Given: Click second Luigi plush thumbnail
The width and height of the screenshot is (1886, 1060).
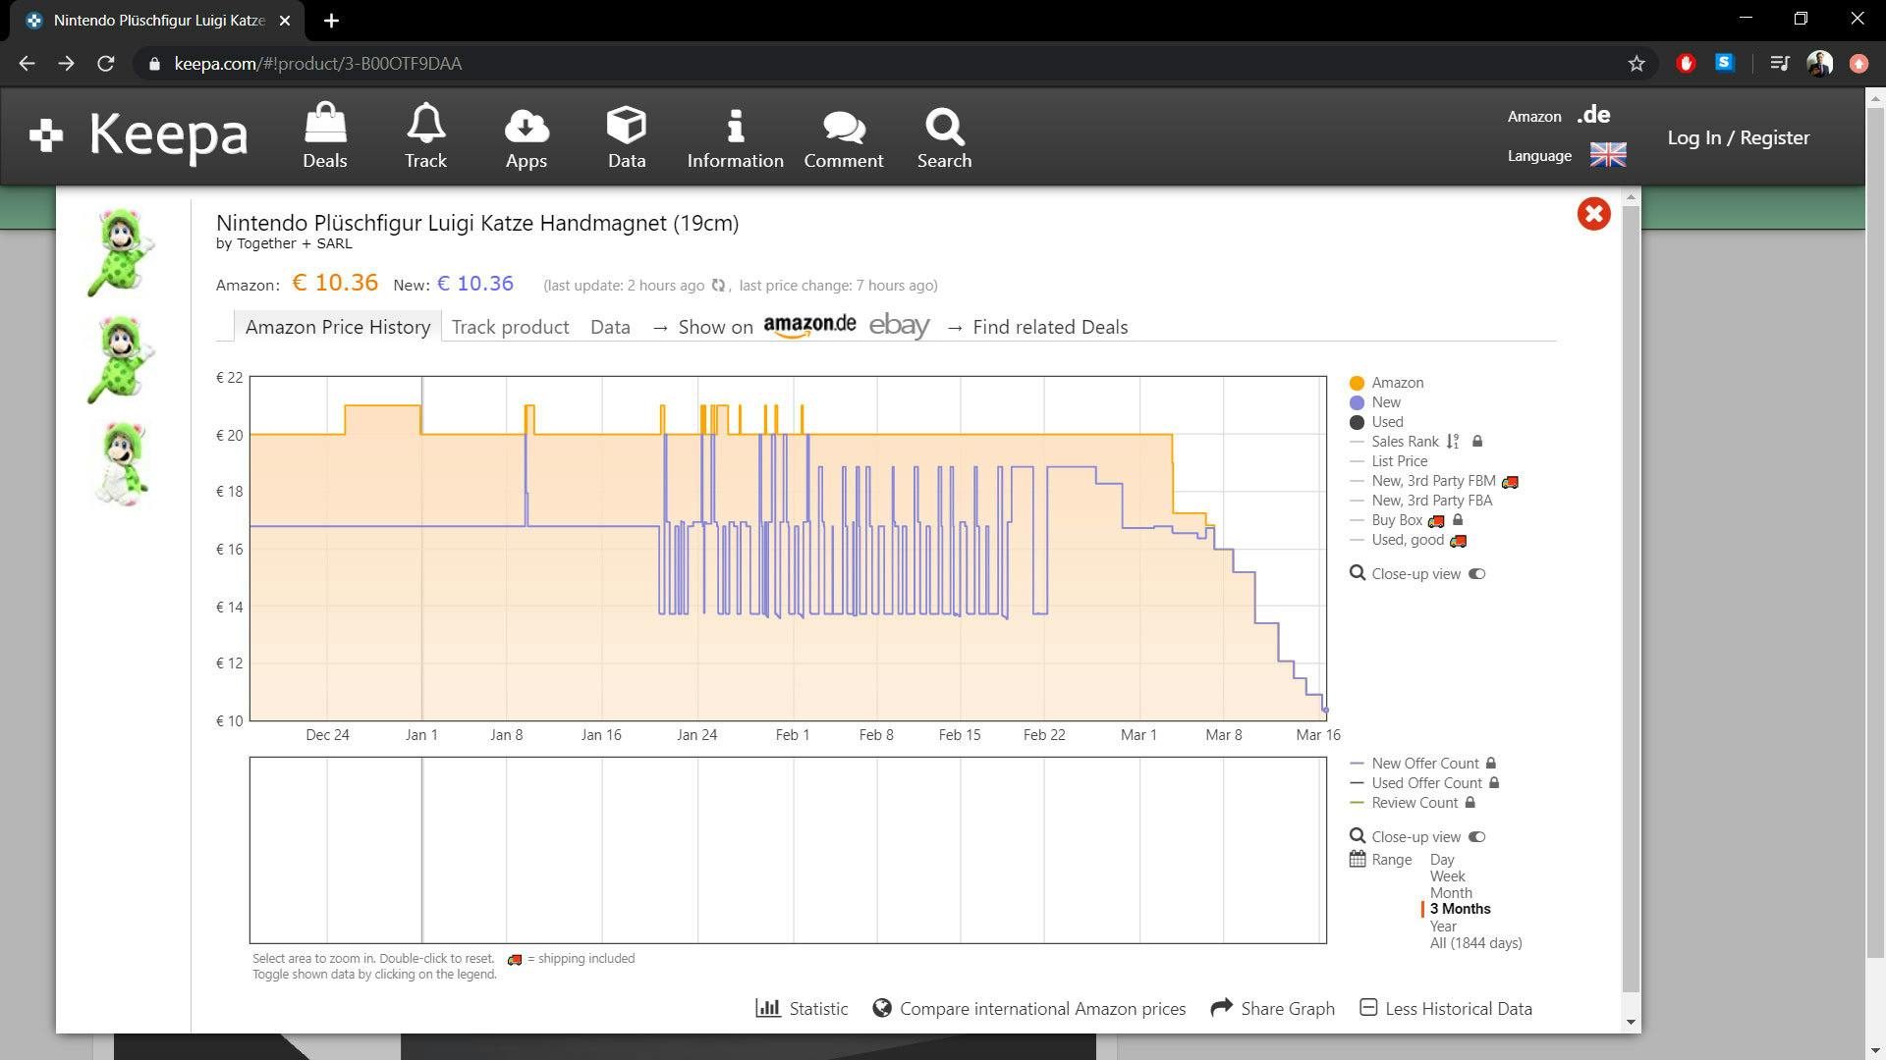Looking at the screenshot, I should [x=123, y=359].
